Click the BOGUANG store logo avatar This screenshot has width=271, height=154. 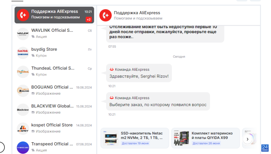tap(23, 90)
